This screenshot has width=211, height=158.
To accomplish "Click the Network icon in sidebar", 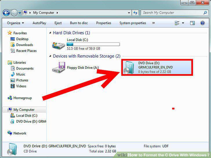I will (10, 133).
